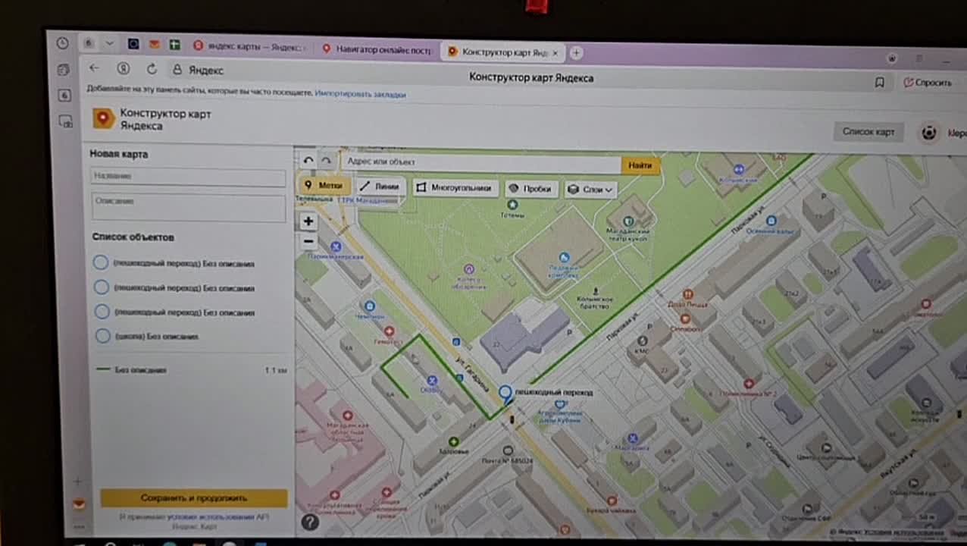This screenshot has width=967, height=546.
Task: Switch to Навигатор онлайн tab
Action: [x=377, y=49]
